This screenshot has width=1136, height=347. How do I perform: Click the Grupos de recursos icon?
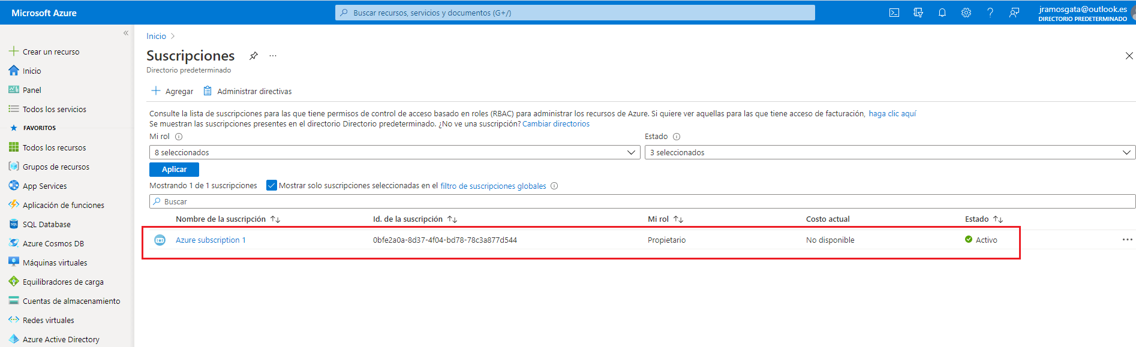point(14,167)
